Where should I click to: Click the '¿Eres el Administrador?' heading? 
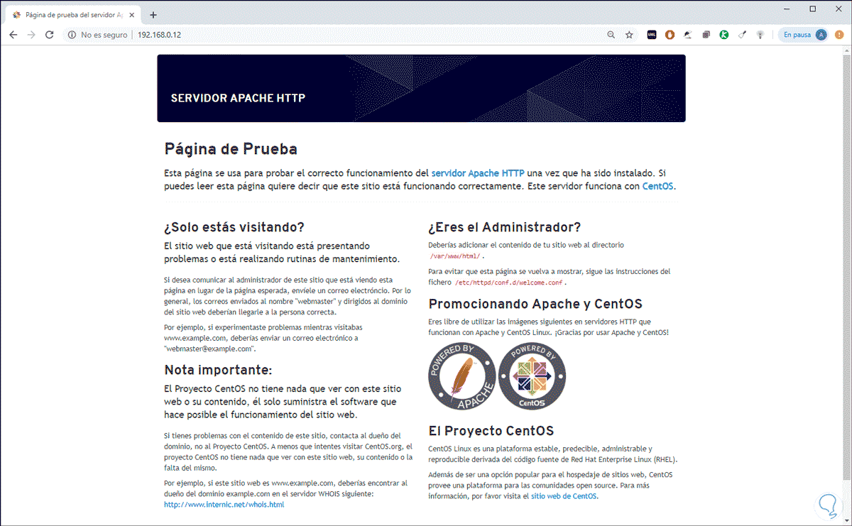[505, 227]
